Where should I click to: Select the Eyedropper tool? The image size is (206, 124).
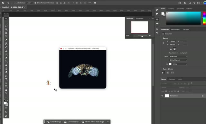(6, 40)
